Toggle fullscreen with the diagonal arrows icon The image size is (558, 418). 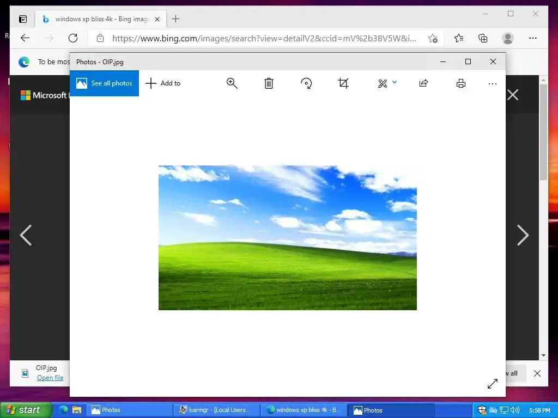[493, 384]
